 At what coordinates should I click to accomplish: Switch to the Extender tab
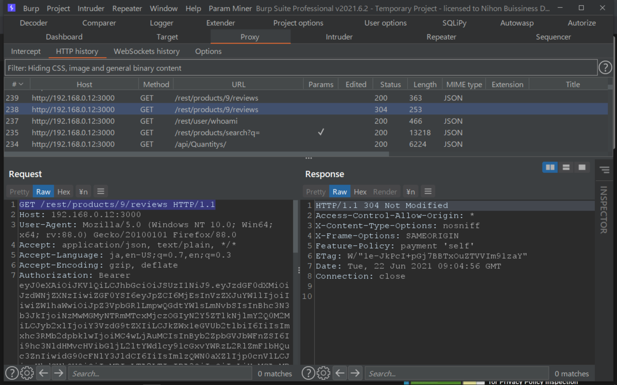[221, 23]
